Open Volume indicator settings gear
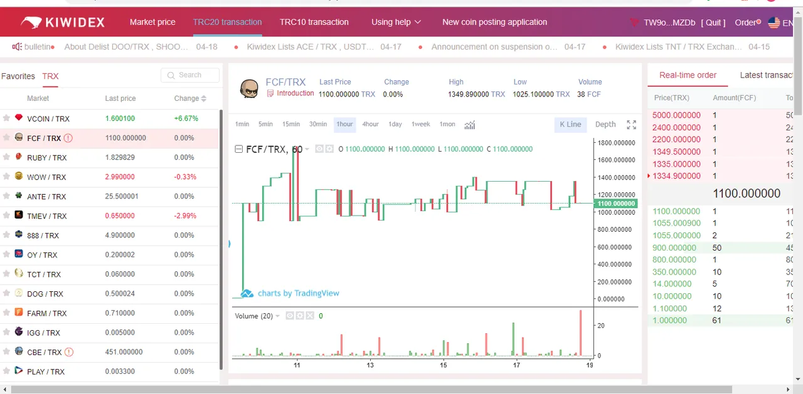This screenshot has height=394, width=803. (x=300, y=316)
